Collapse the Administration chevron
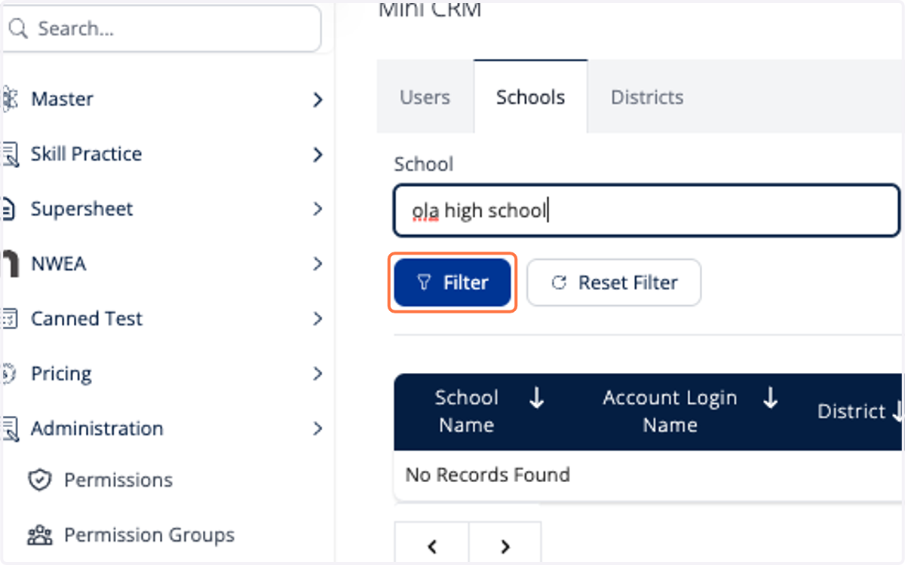This screenshot has height=565, width=905. tap(318, 429)
